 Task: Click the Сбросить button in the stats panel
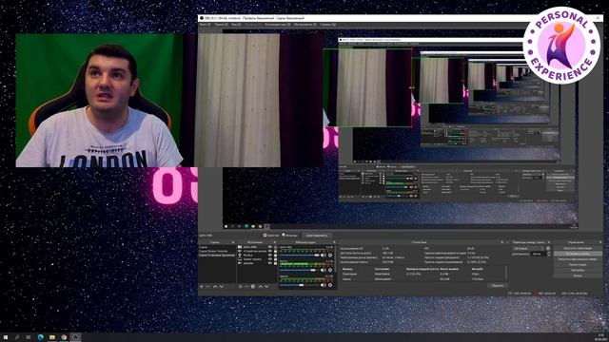coord(497,285)
